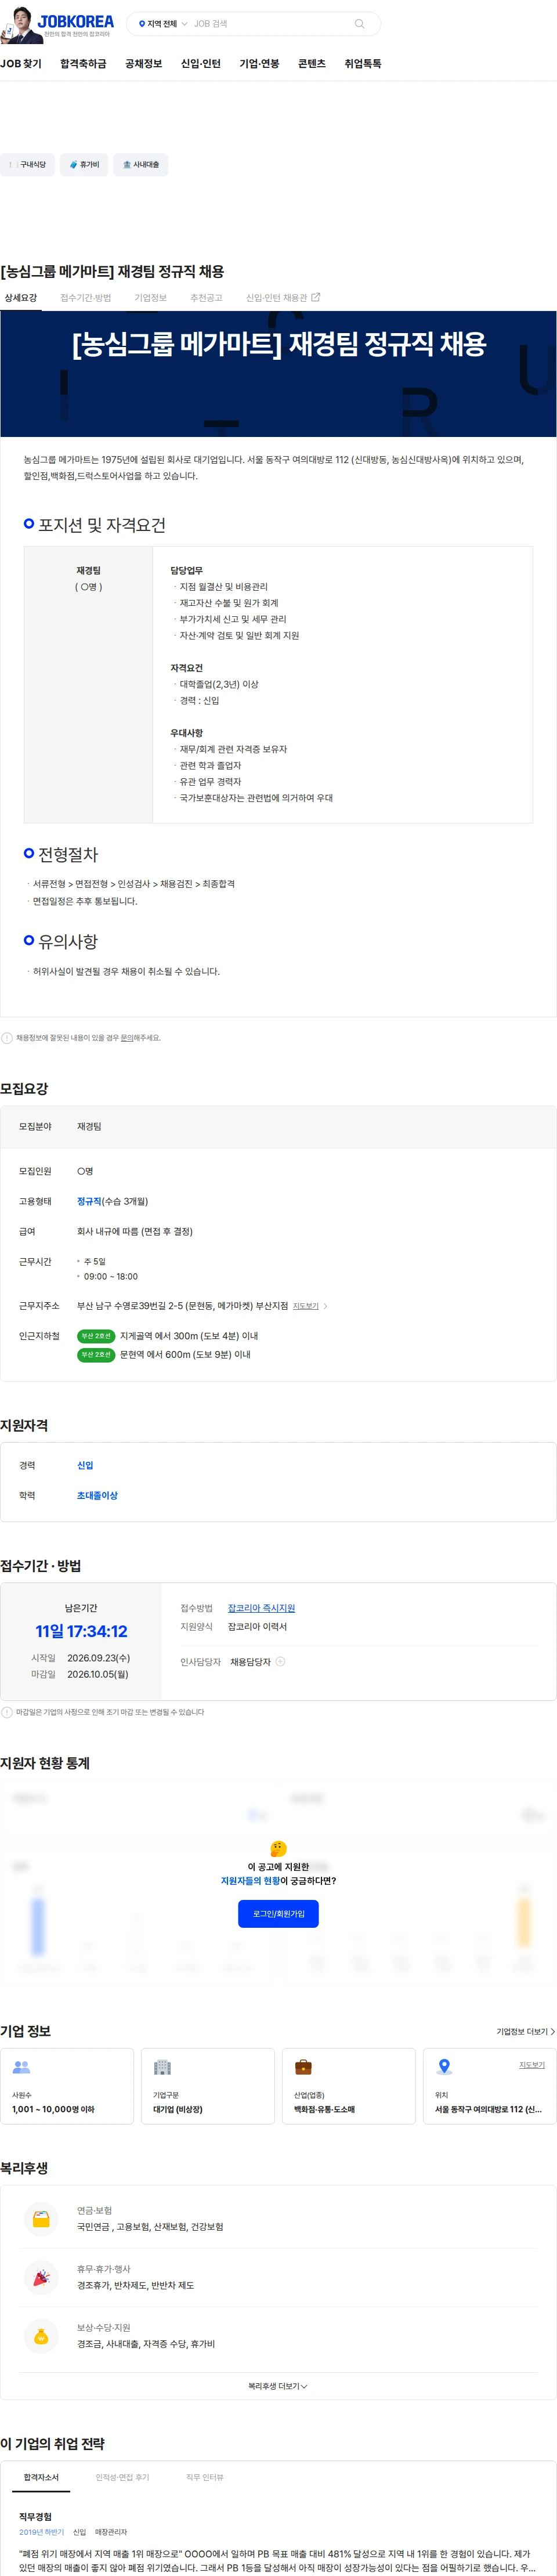Open the 지역 전체 region dropdown
The image size is (557, 2576).
162,24
